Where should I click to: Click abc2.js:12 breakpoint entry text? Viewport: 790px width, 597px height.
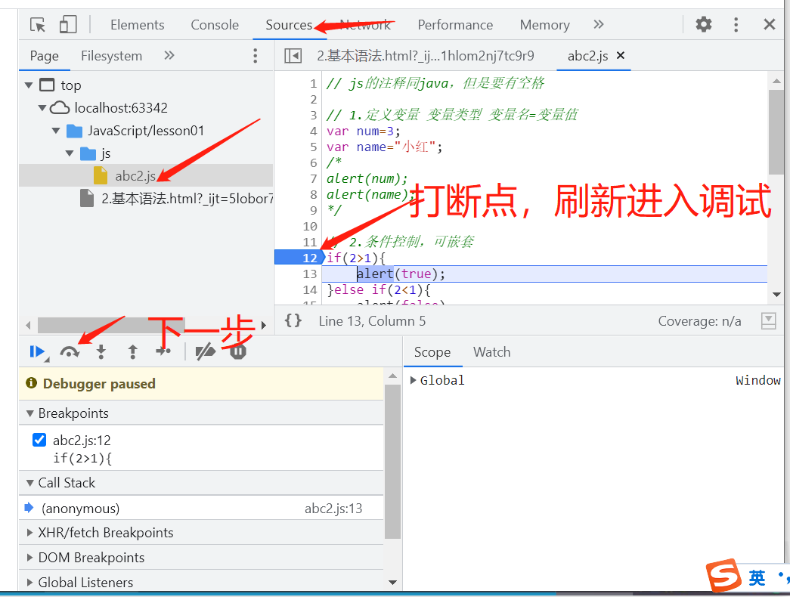(82, 441)
